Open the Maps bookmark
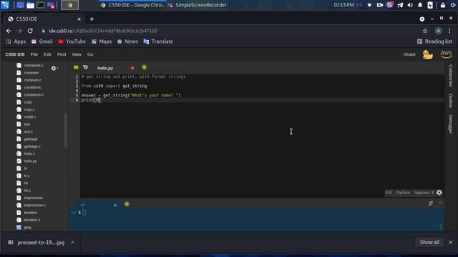458x257 pixels. point(102,41)
